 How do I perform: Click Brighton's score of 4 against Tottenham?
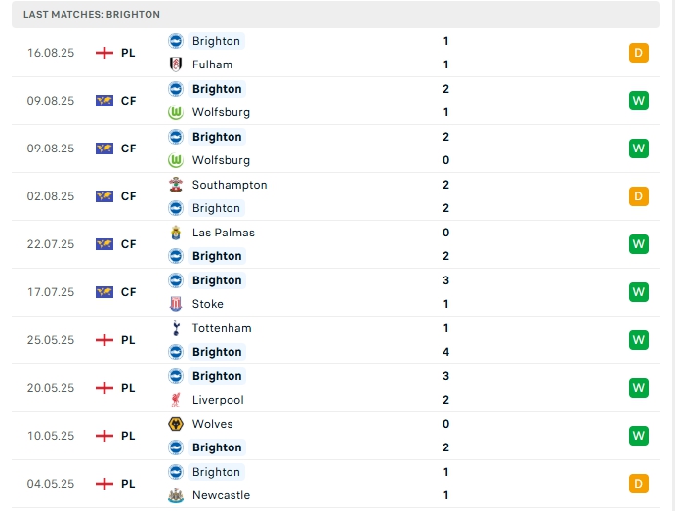click(x=445, y=352)
